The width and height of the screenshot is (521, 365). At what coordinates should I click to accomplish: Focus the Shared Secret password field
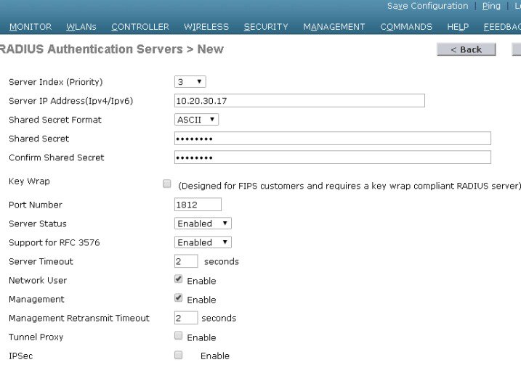[333, 139]
